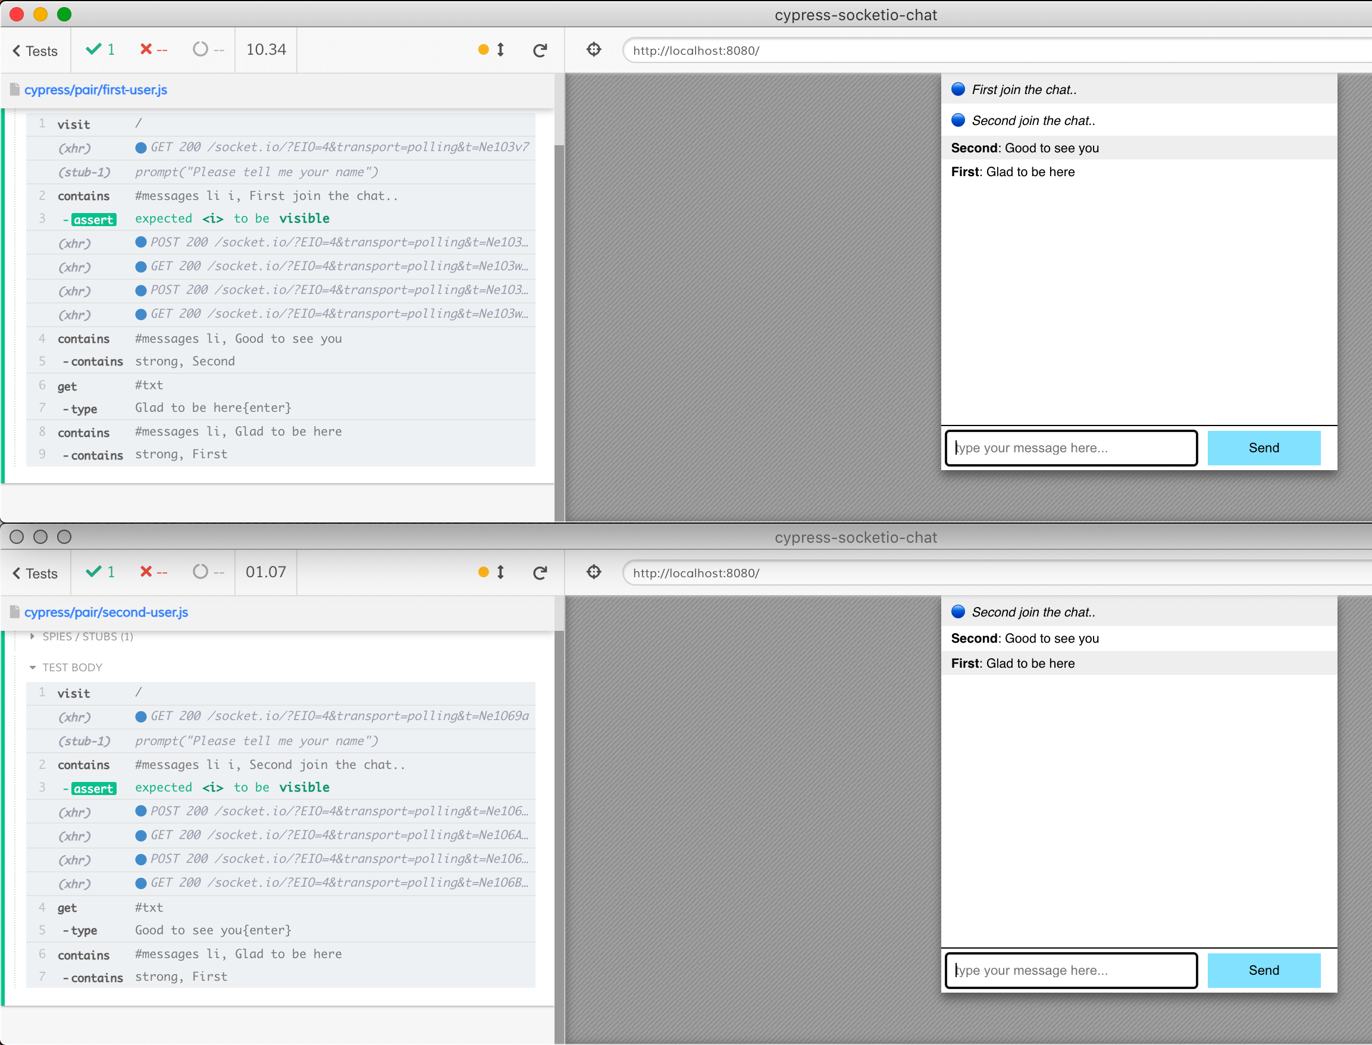
Task: Select type 'Glad to be here{enter}' command
Action: [280, 408]
